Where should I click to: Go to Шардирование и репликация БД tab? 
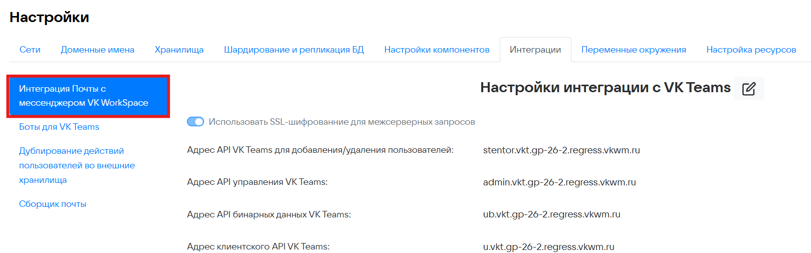click(x=294, y=50)
